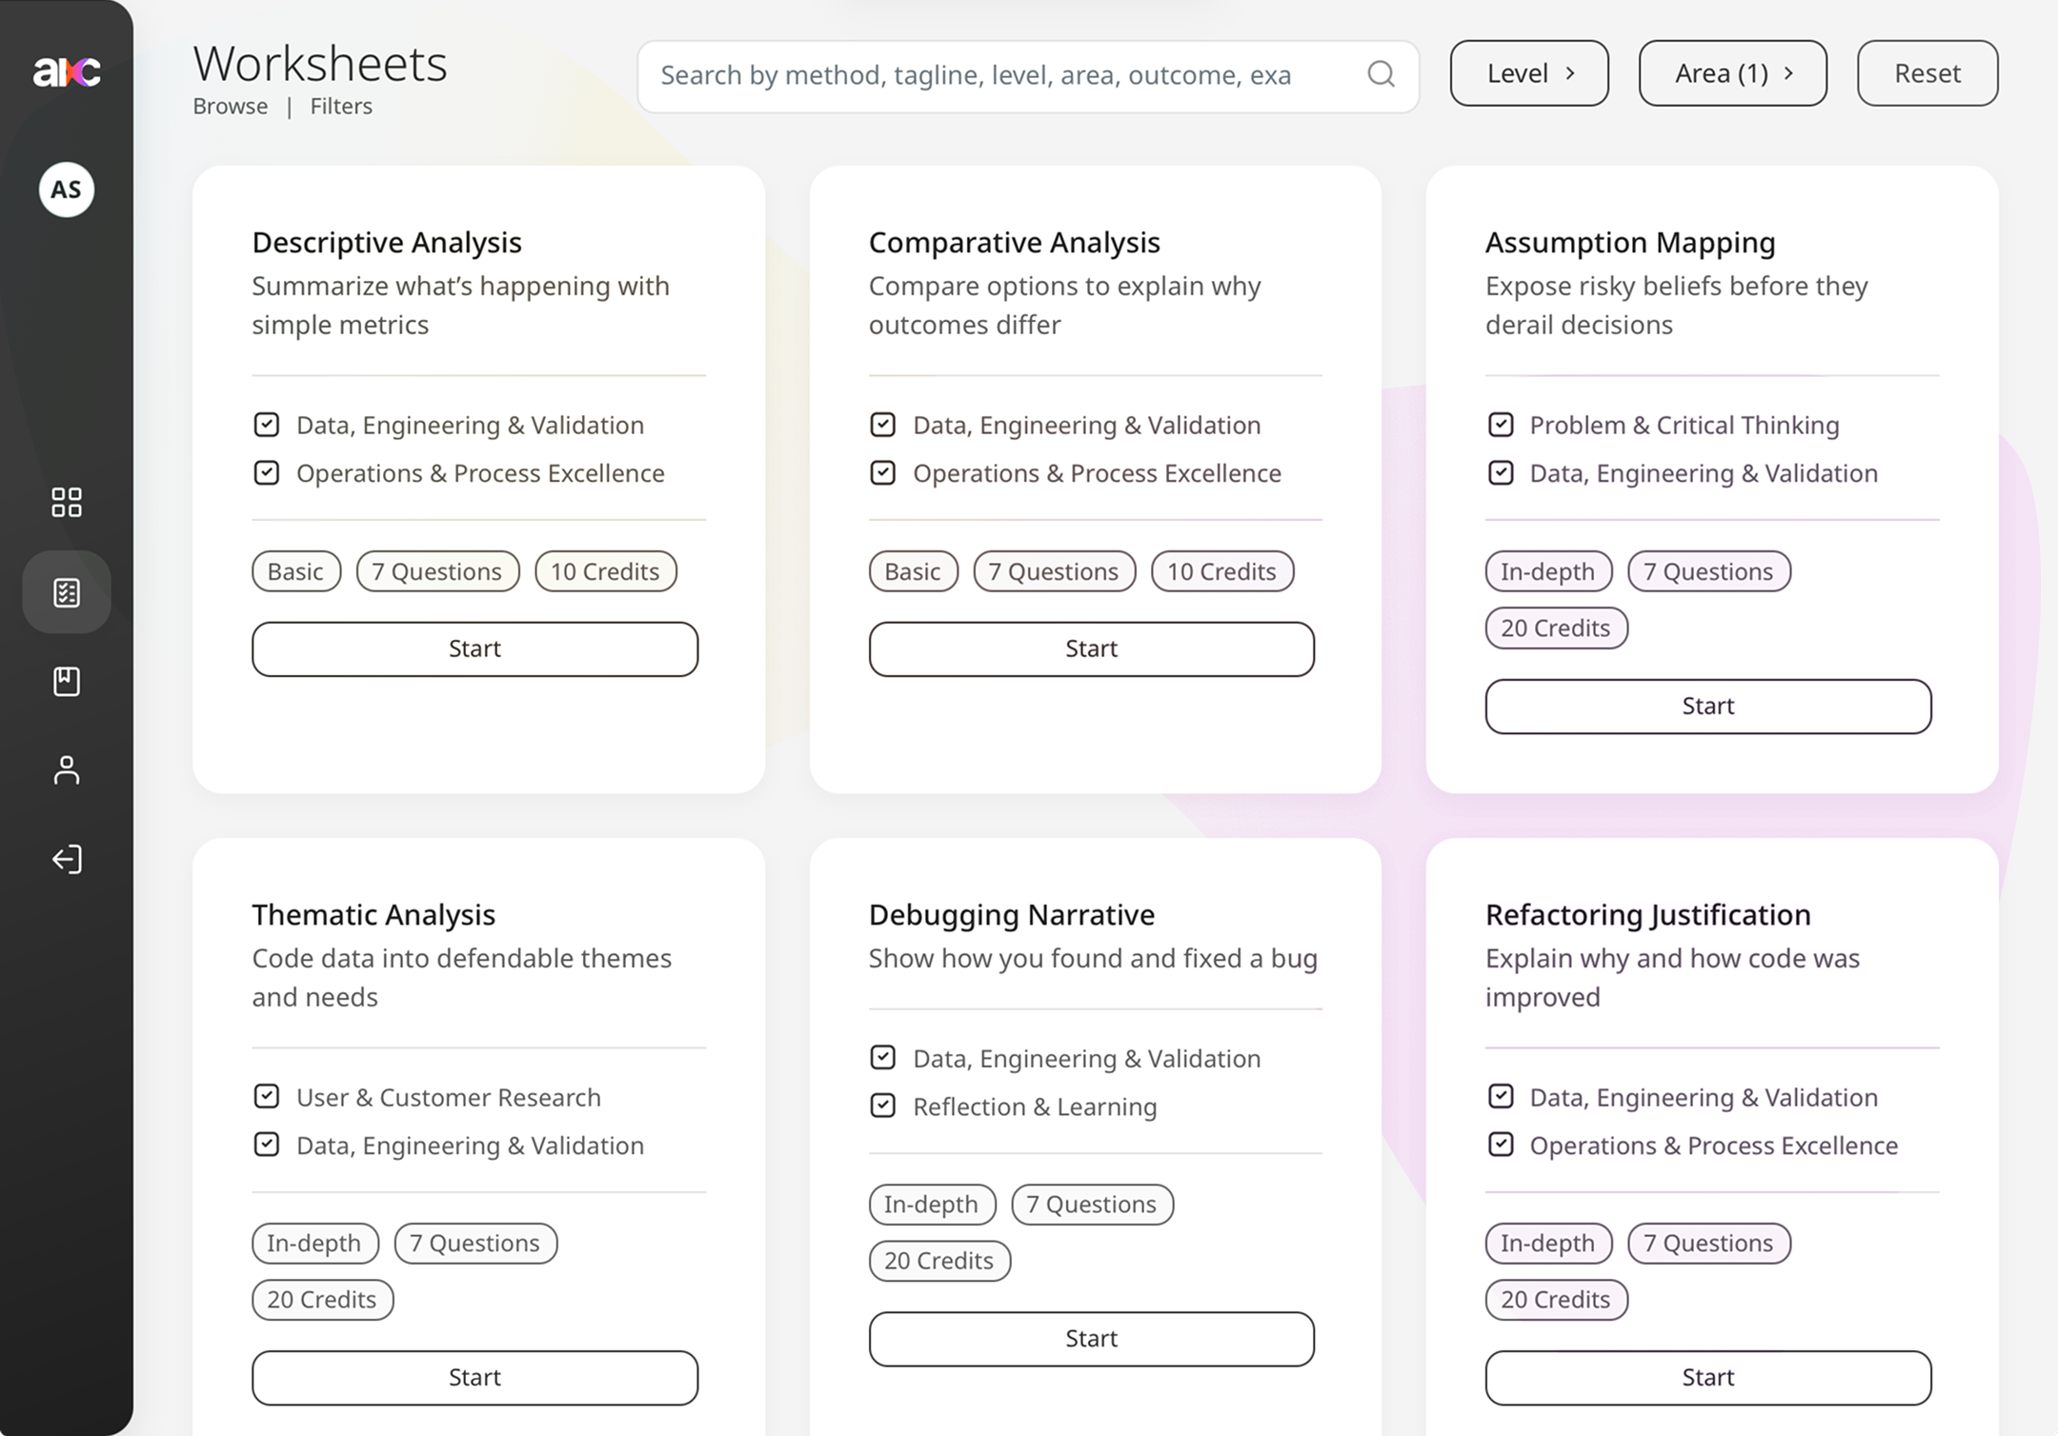Expand the Level filter dropdown
Screen dimensions: 2058x1436
pyautogui.click(x=1529, y=73)
